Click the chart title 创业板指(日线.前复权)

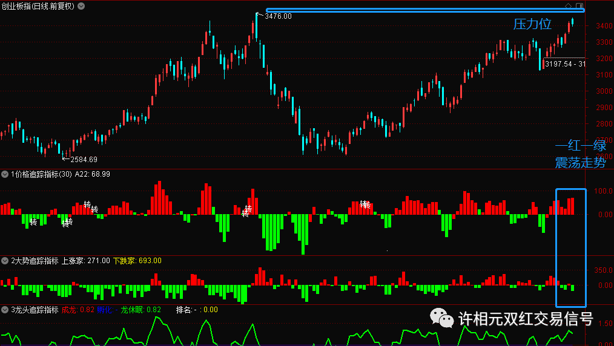[38, 6]
